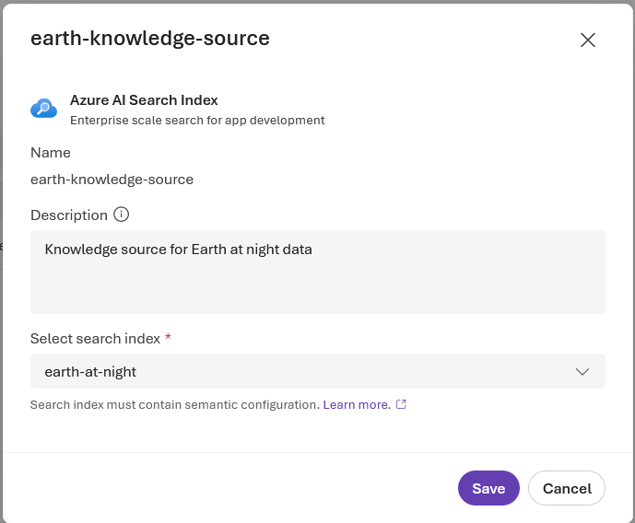Open the Description info tooltip icon
This screenshot has width=635, height=523.
[121, 215]
